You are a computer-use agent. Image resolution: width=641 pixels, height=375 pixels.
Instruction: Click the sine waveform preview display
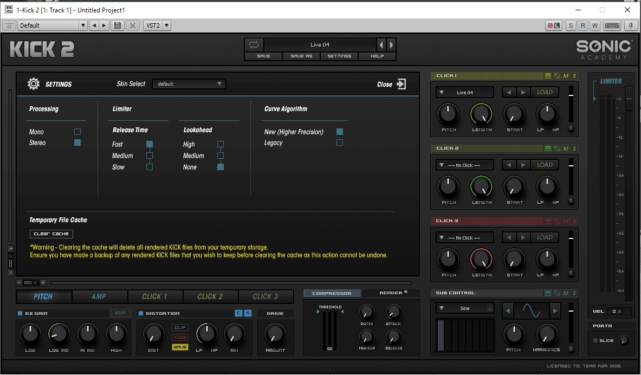coord(531,311)
